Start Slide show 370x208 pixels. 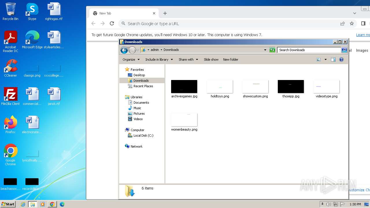211,60
